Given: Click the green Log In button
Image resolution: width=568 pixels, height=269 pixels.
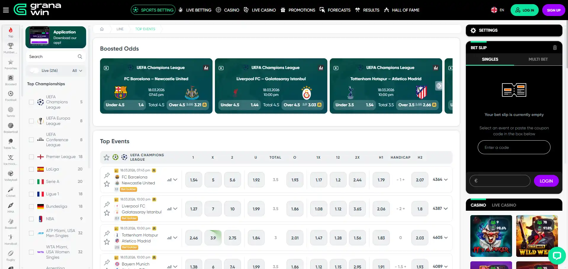Looking at the screenshot, I should click(x=524, y=10).
